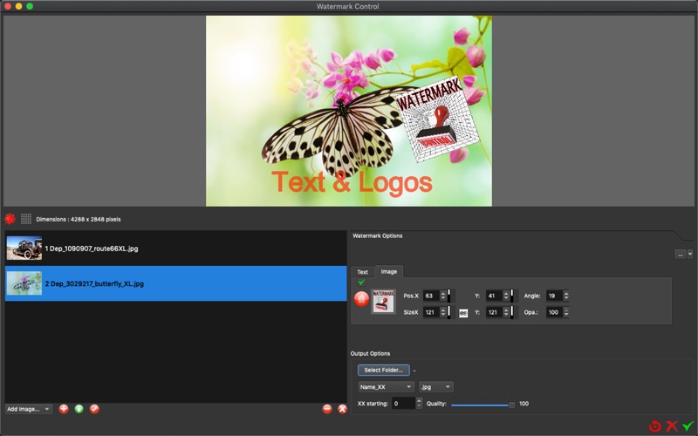
Task: Click the Pos Y stepper arrows
Action: (506, 296)
